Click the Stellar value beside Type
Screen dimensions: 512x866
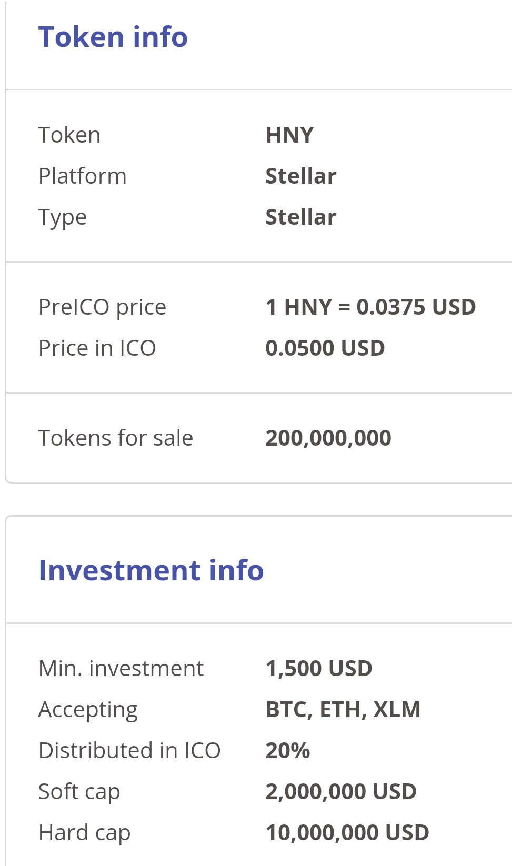[x=301, y=217]
